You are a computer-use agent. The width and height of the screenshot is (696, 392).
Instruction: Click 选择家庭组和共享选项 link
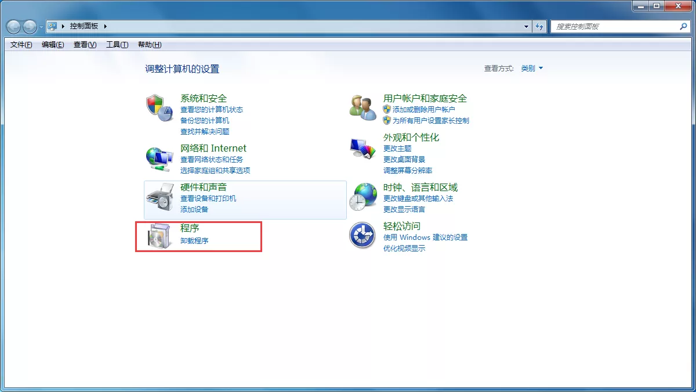click(215, 170)
